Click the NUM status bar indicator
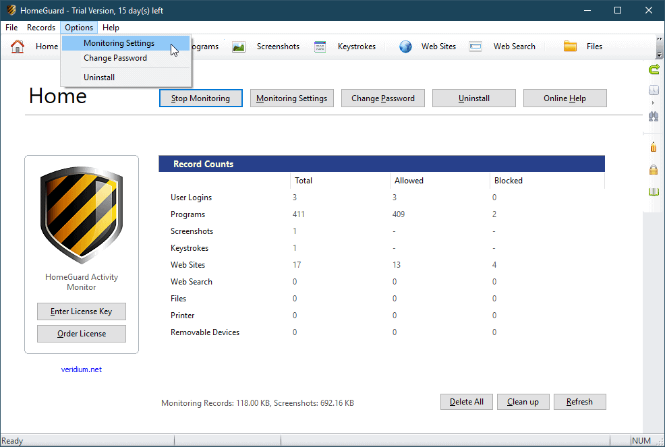Viewport: 665px width, 447px height. click(641, 441)
